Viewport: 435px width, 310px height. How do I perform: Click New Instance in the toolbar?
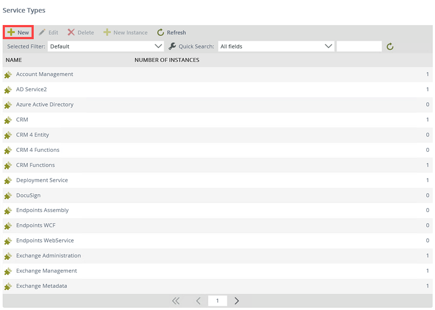coord(126,33)
